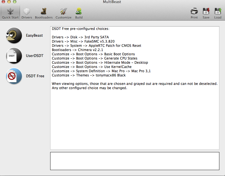This screenshot has width=225, height=176.
Task: Click the 'Use KernelCache' line
Action: [92, 67]
